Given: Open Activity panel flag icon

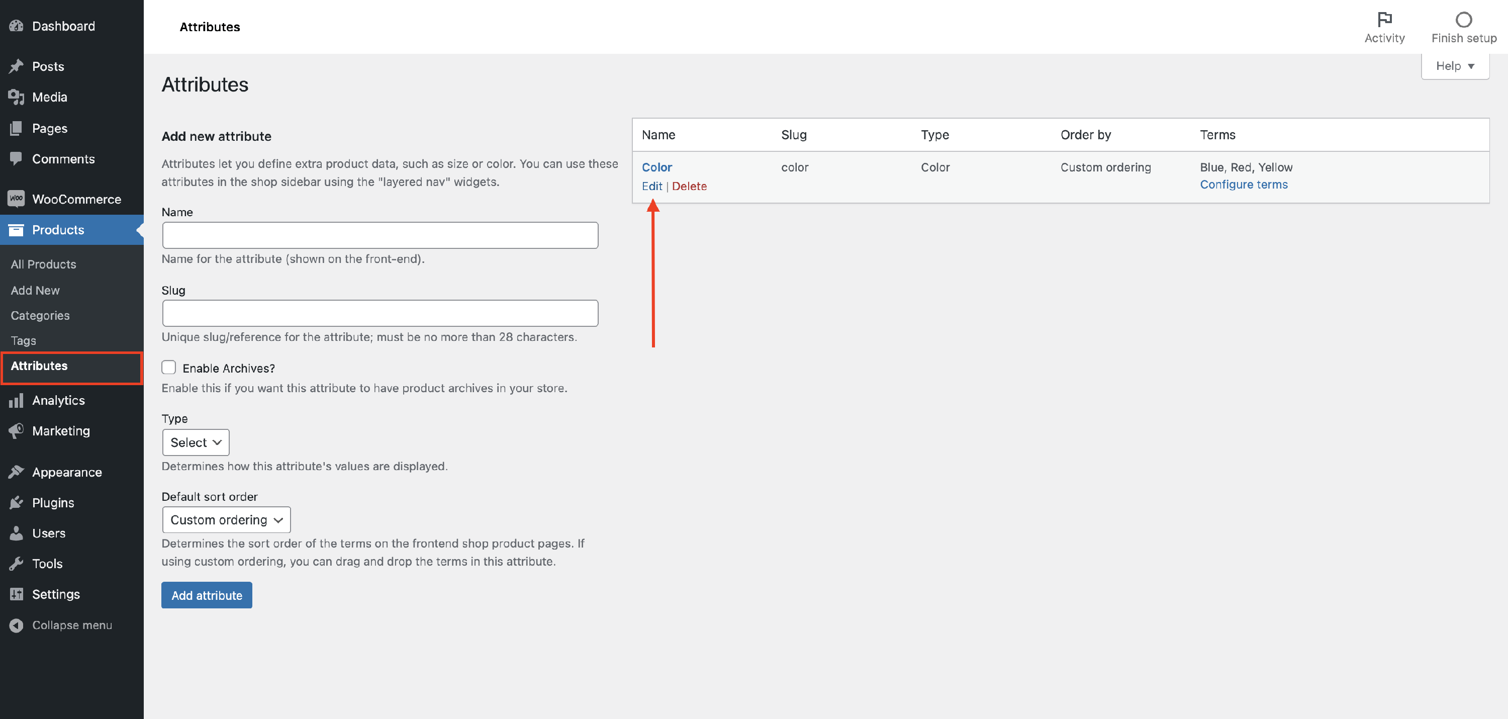Looking at the screenshot, I should click(1384, 20).
